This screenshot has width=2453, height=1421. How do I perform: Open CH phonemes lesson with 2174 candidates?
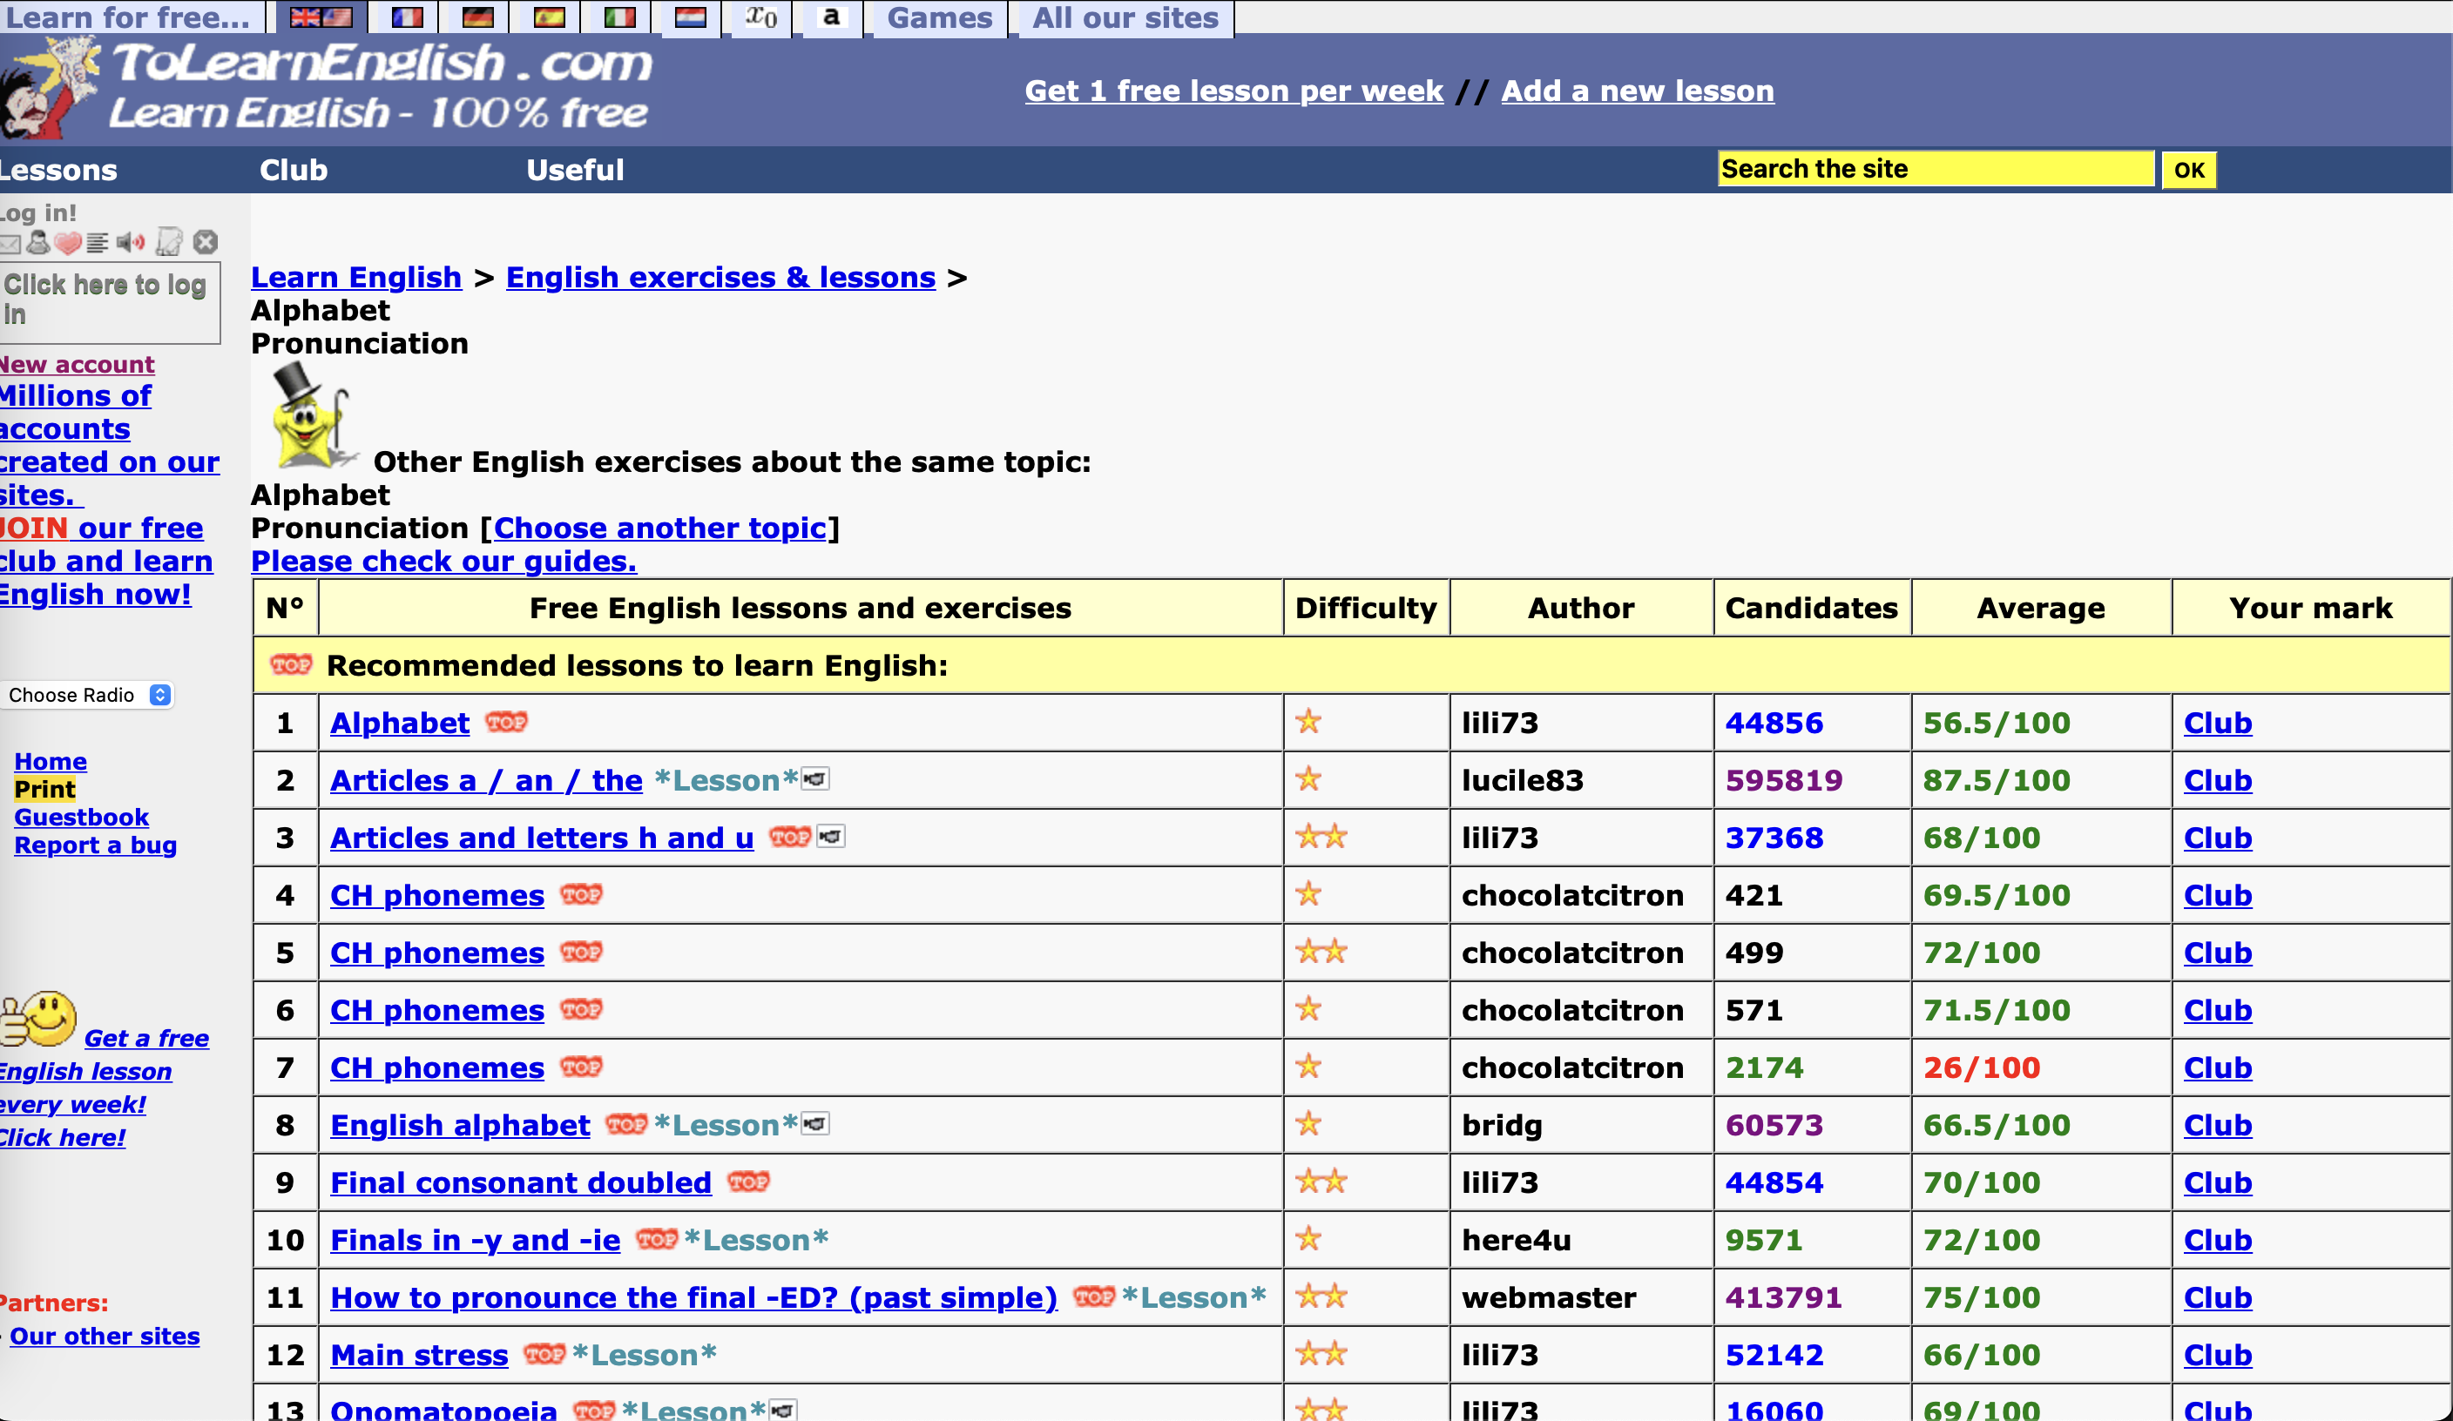tap(437, 1067)
